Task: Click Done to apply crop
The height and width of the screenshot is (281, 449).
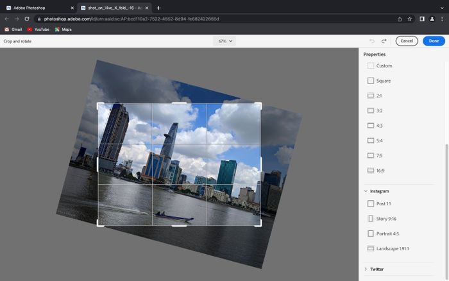Action: click(x=434, y=41)
